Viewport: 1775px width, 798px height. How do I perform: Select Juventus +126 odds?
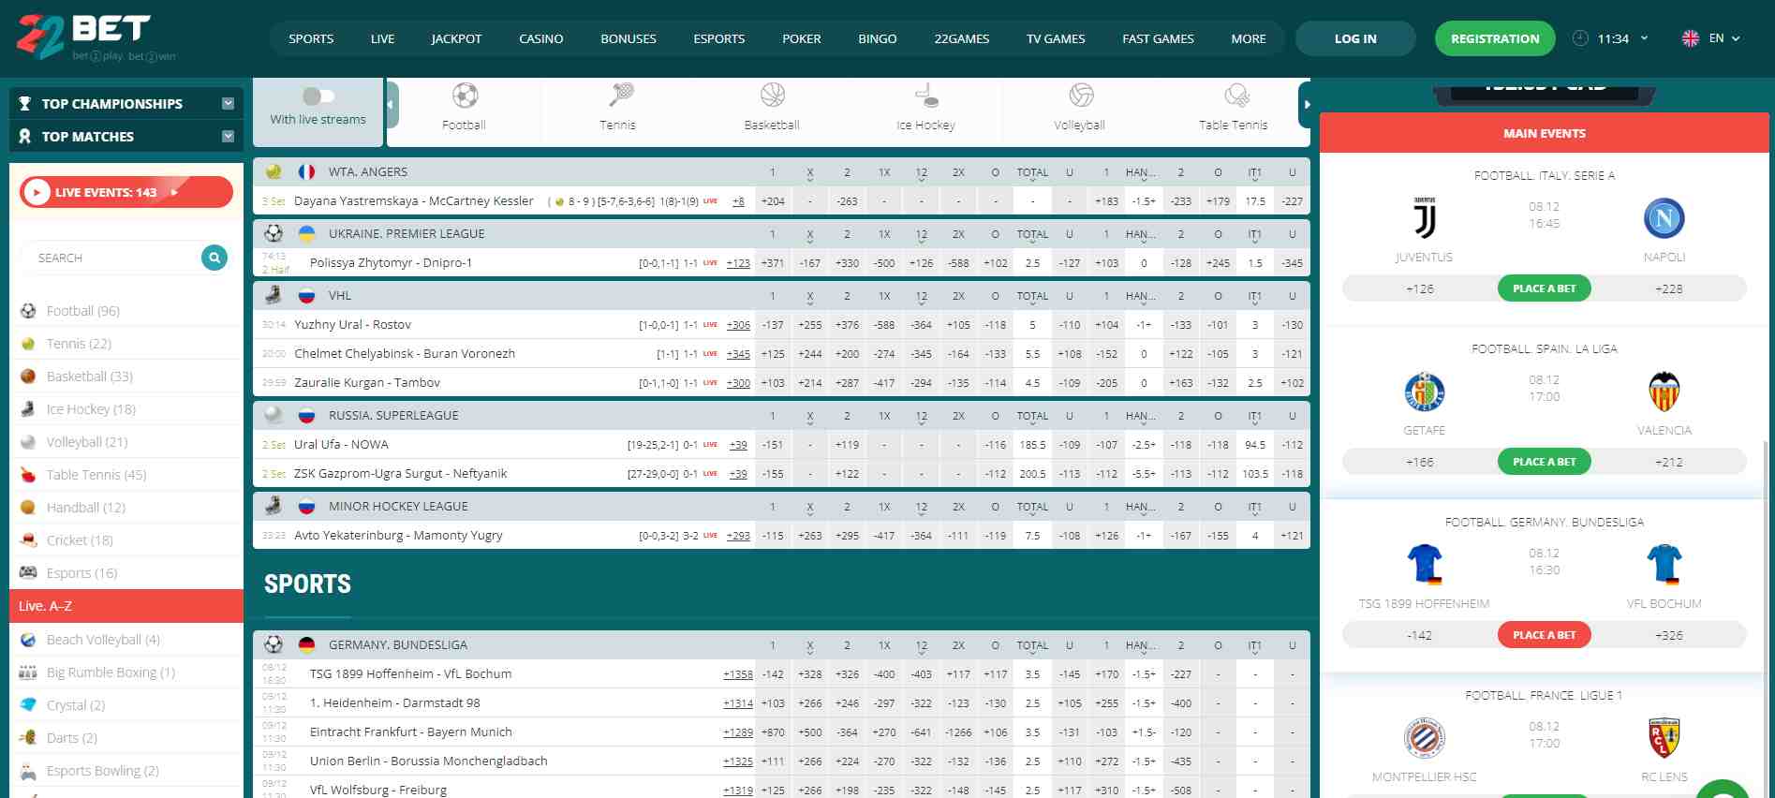1420,288
